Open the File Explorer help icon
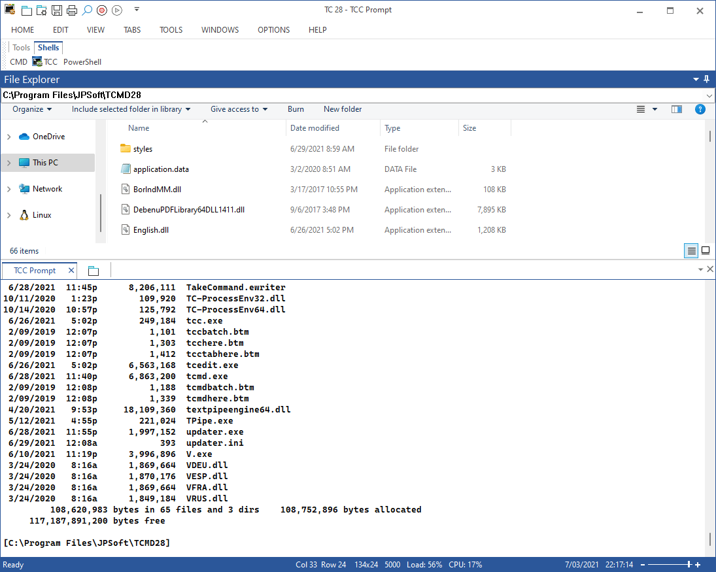716x572 pixels. click(x=700, y=109)
